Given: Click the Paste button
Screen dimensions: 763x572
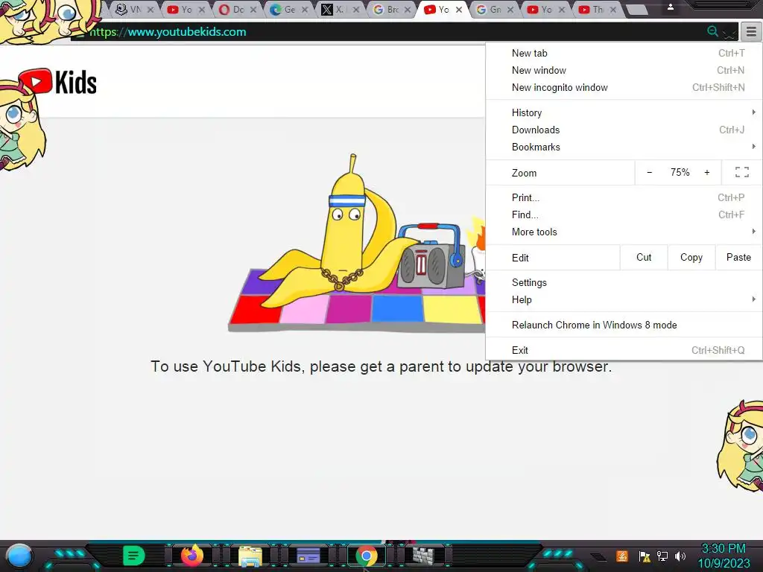Looking at the screenshot, I should pos(738,257).
